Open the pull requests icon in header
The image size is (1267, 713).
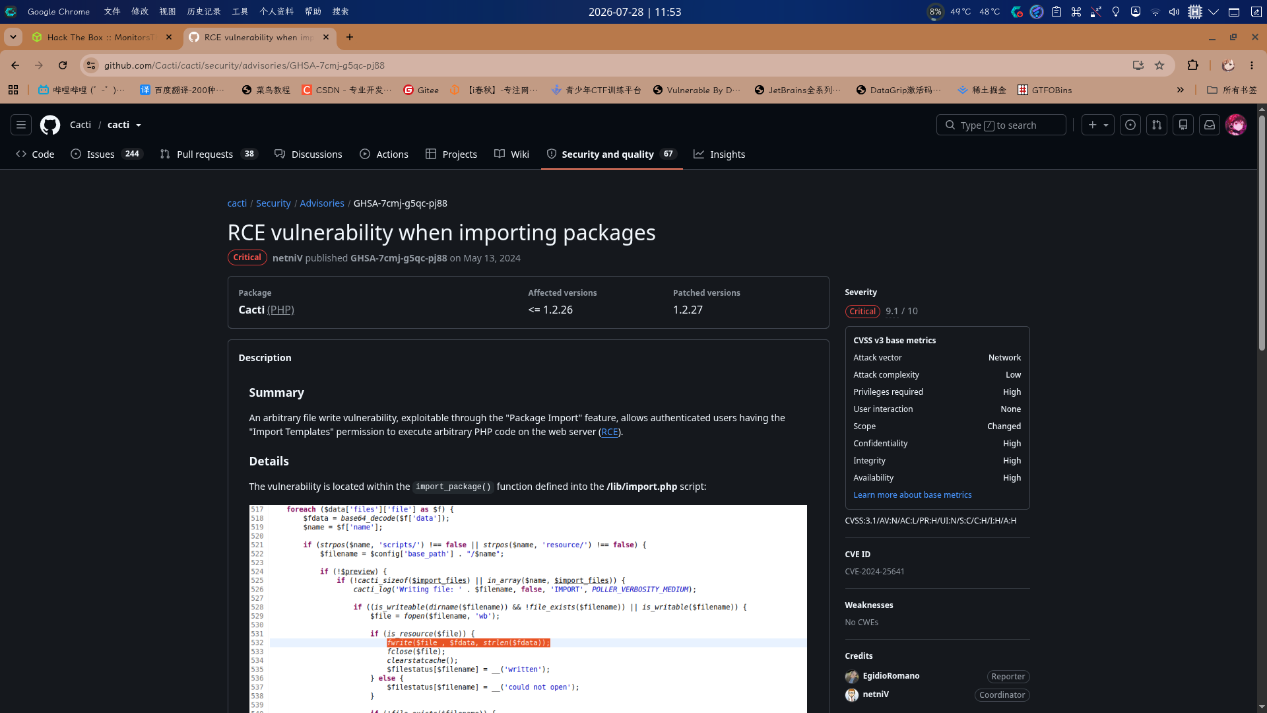1157,125
